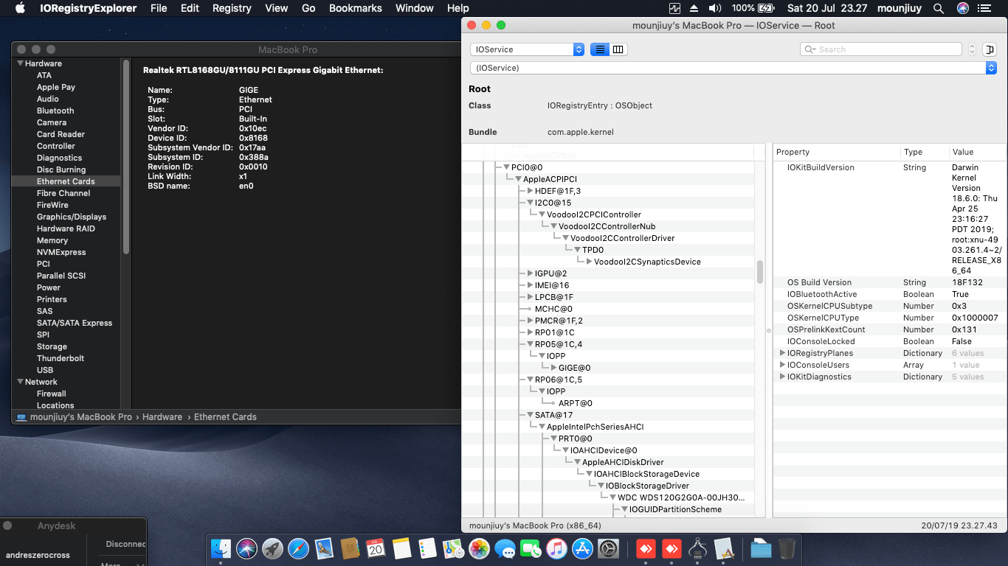The height and width of the screenshot is (566, 1008).
Task: Switch IORegistryExplorer to column view
Action: pos(618,49)
